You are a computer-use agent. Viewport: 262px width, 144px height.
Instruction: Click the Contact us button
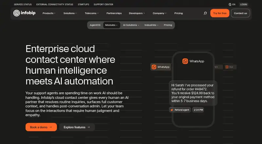tap(240, 13)
